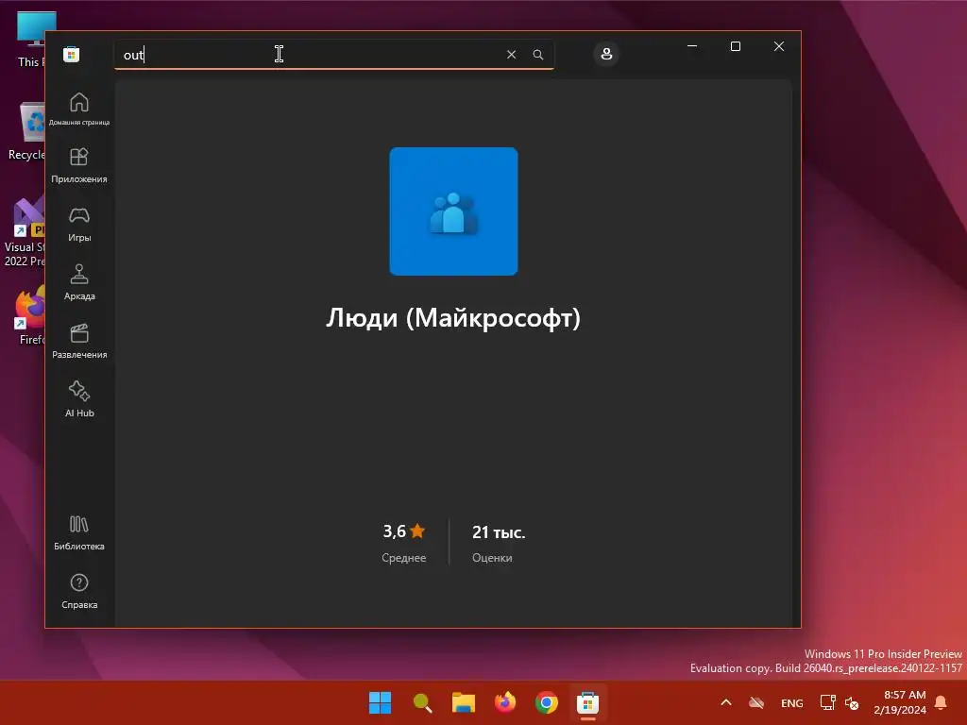Click the Microsoft Store logo icon
Image resolution: width=967 pixels, height=725 pixels.
coord(72,54)
